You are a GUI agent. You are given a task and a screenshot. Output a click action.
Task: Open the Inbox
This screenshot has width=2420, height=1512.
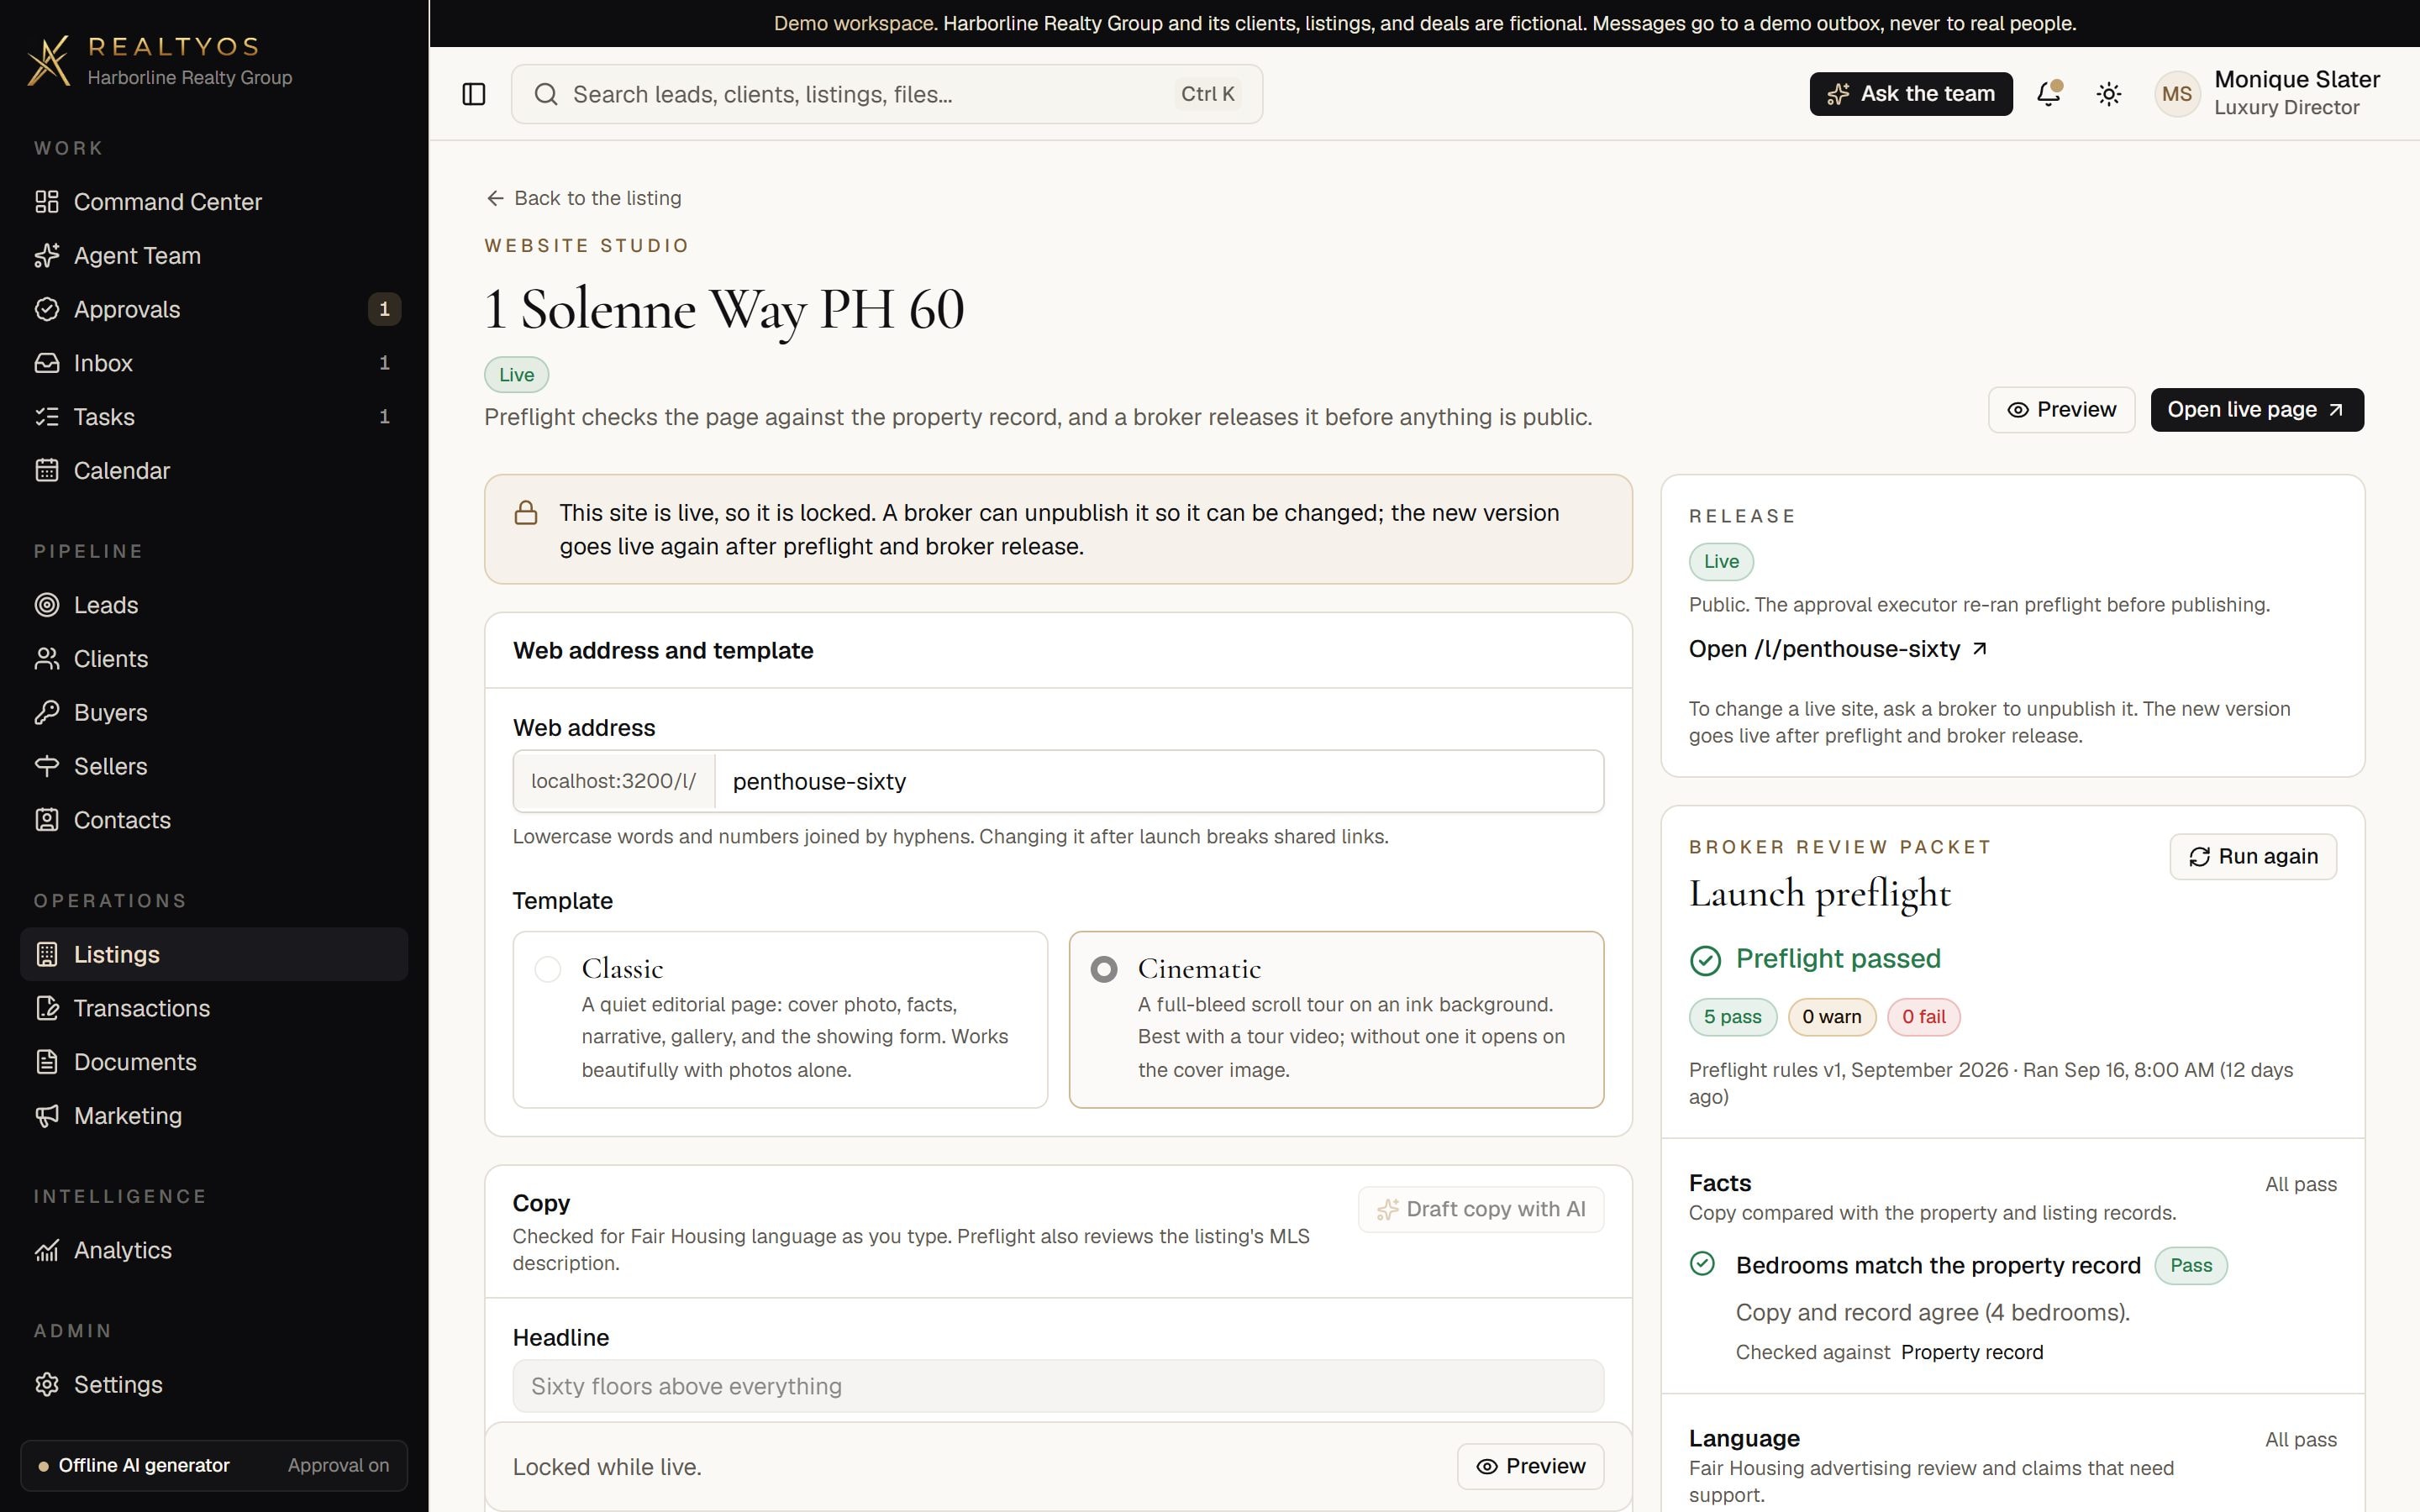coord(214,363)
